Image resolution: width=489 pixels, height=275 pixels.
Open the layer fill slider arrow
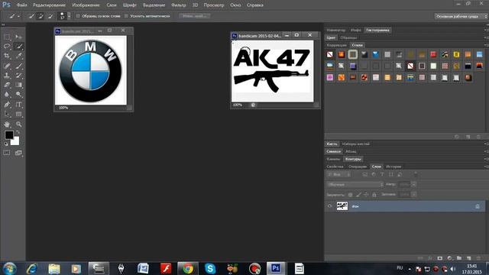[414, 195]
